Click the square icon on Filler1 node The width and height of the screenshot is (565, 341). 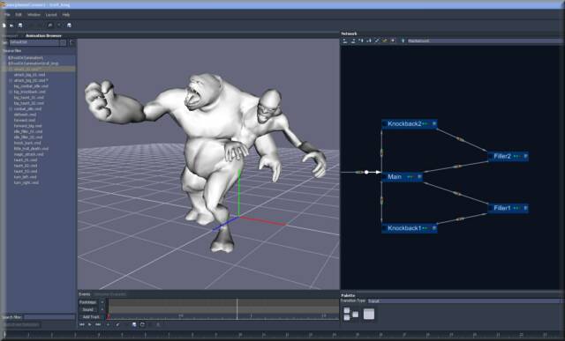point(525,208)
